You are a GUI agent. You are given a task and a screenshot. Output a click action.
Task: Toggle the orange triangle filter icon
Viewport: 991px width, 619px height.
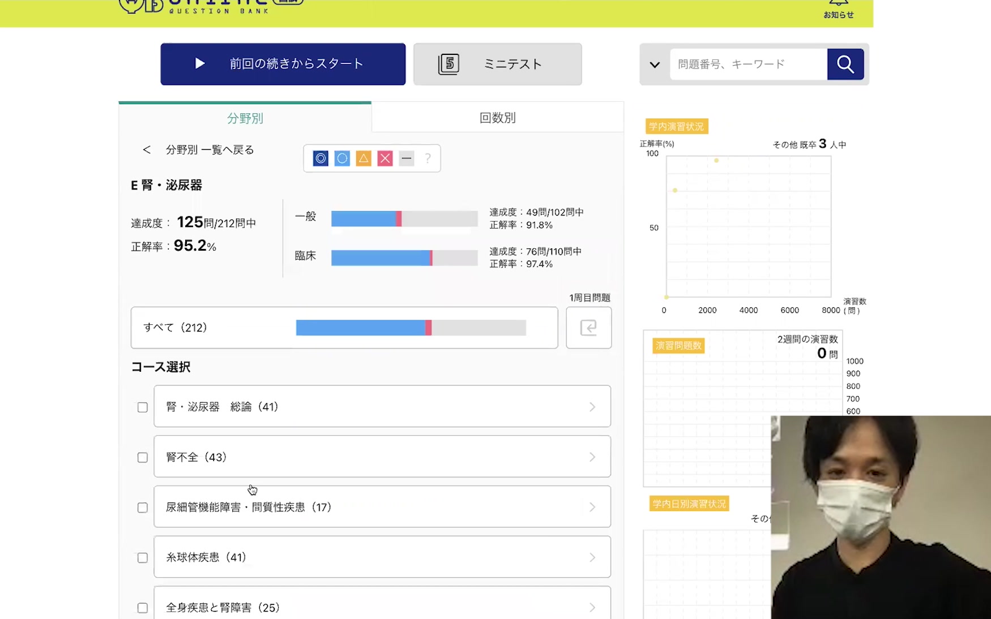(x=364, y=158)
